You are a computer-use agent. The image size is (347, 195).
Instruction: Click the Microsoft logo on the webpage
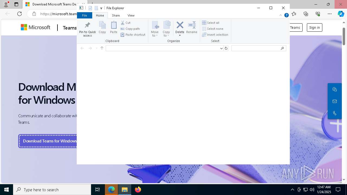(x=36, y=27)
